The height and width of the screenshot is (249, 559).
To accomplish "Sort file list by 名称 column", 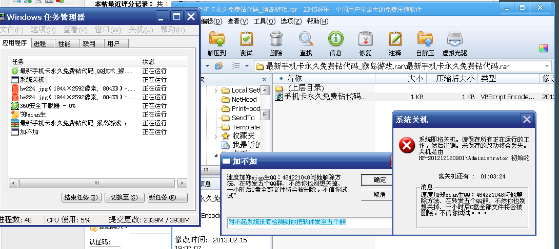I will coord(323,78).
